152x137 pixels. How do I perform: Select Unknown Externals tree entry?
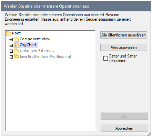(37, 51)
